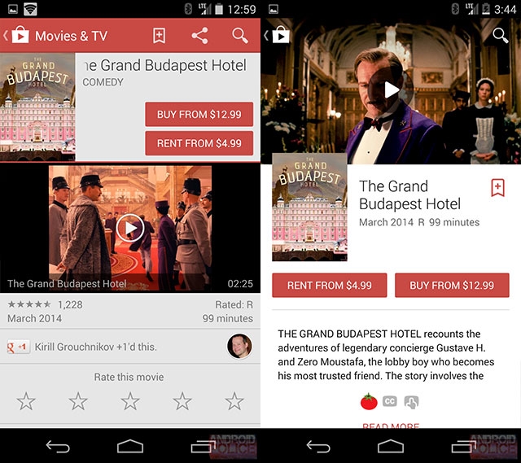Open search in the Movies & TV header
This screenshot has width=521, height=463.
[239, 36]
